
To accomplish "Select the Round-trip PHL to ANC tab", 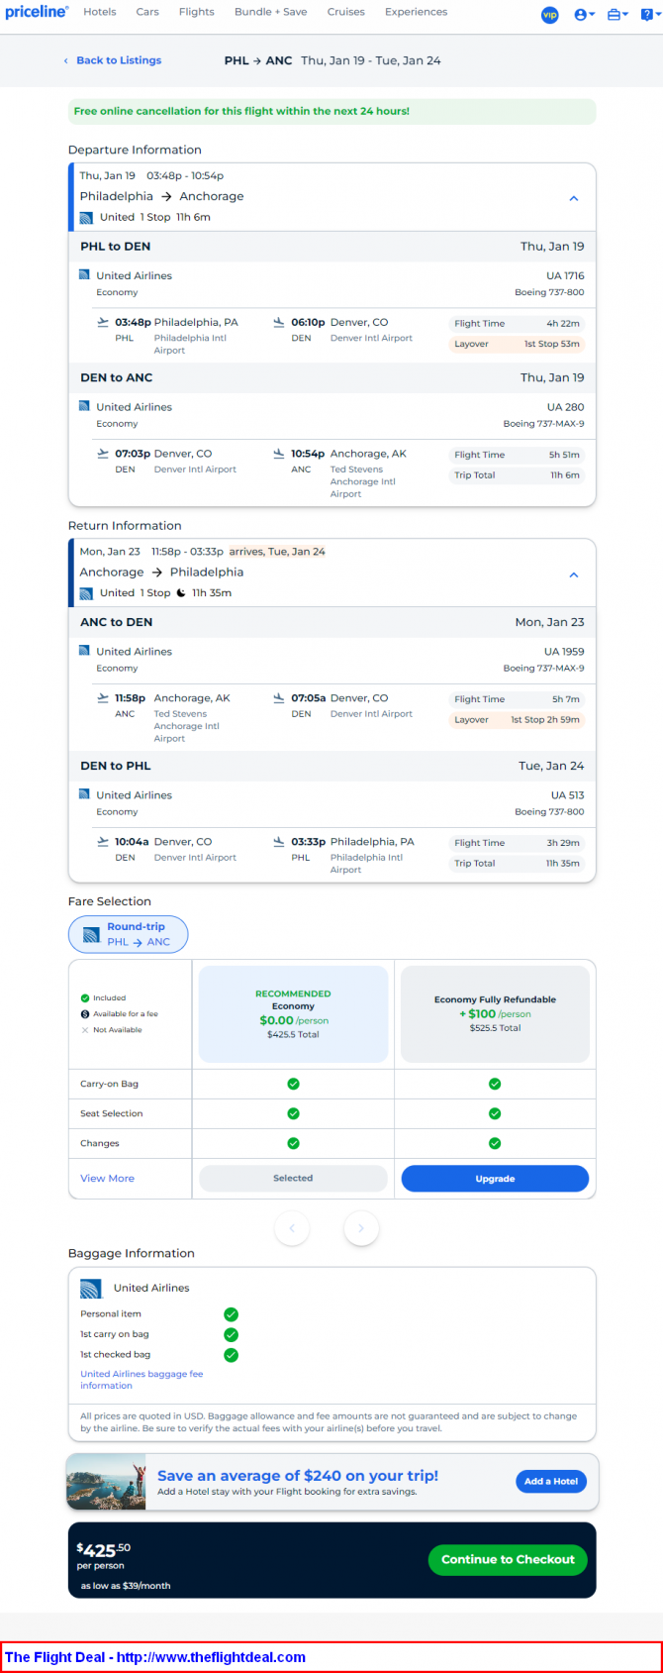I will [128, 934].
